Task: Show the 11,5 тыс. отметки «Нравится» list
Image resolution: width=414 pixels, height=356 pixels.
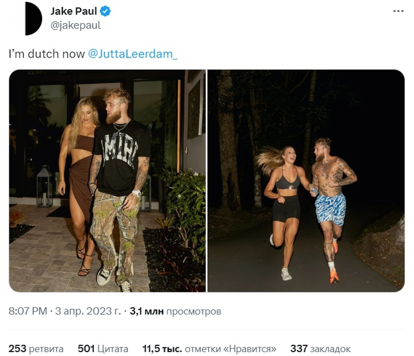Action: [209, 349]
